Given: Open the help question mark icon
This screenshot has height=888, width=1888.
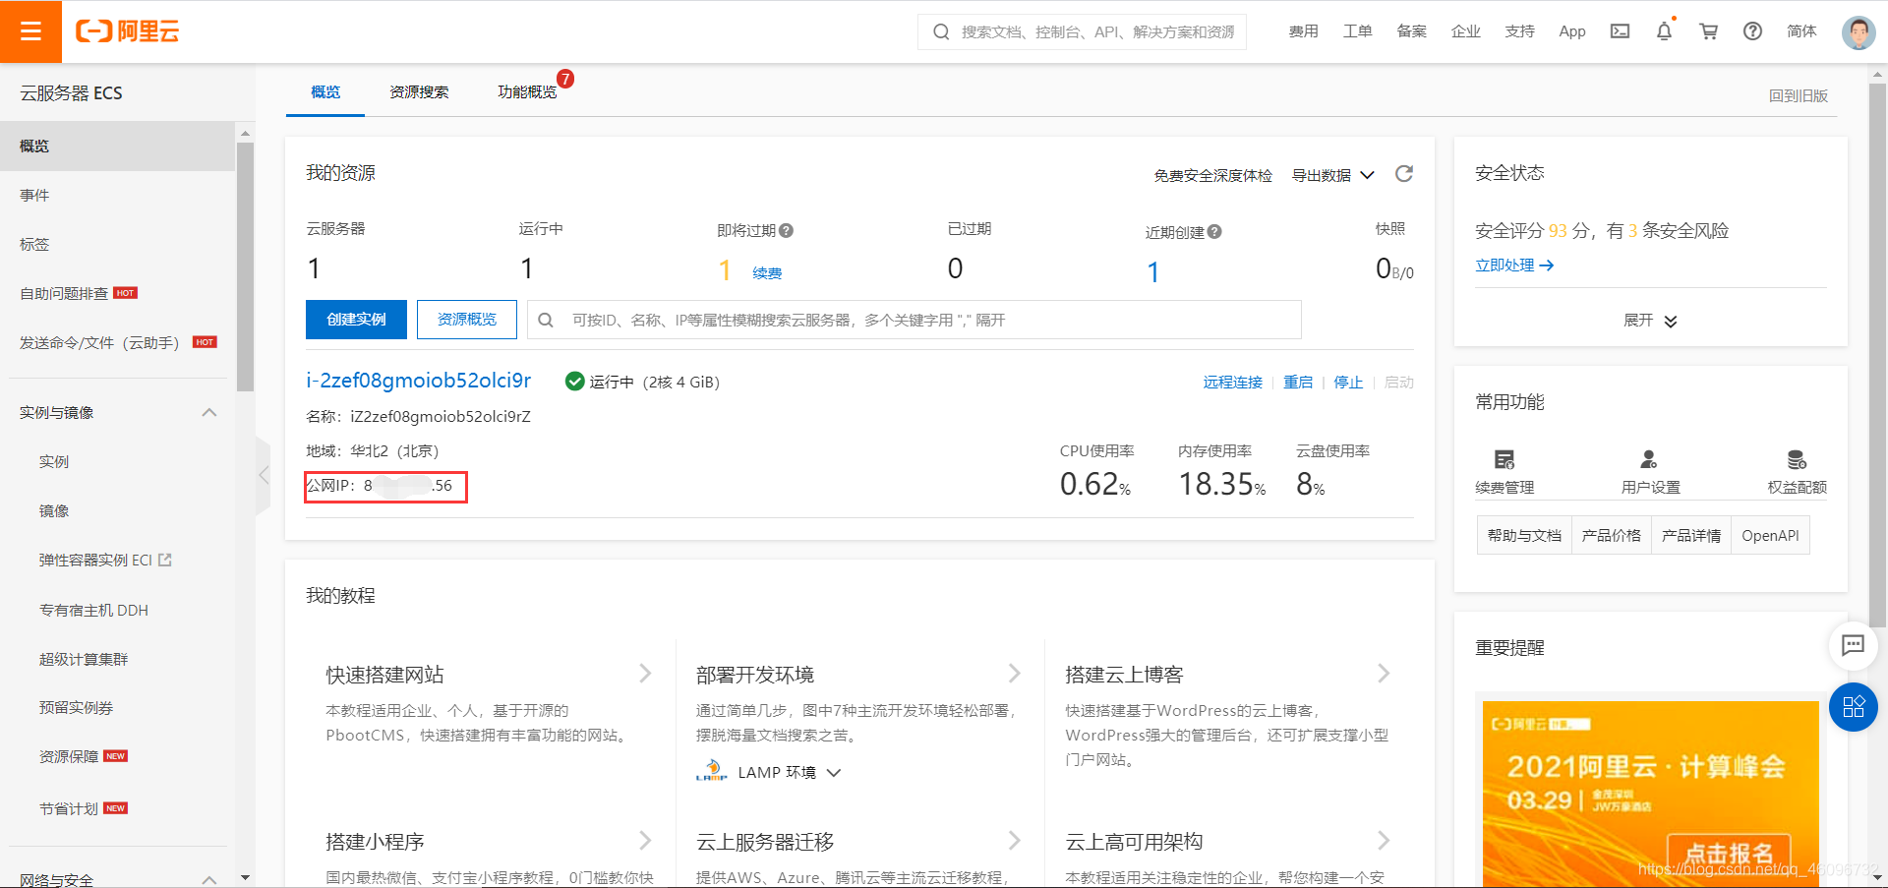Looking at the screenshot, I should tap(1752, 31).
